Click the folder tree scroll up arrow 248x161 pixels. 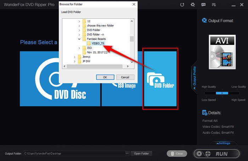coord(132,21)
